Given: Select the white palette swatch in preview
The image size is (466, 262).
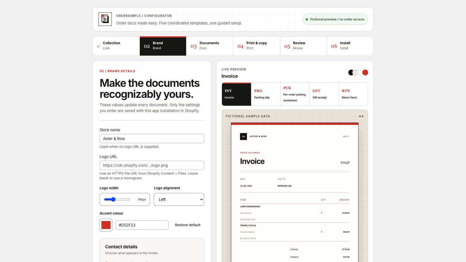Looking at the screenshot, I should click(x=361, y=72).
